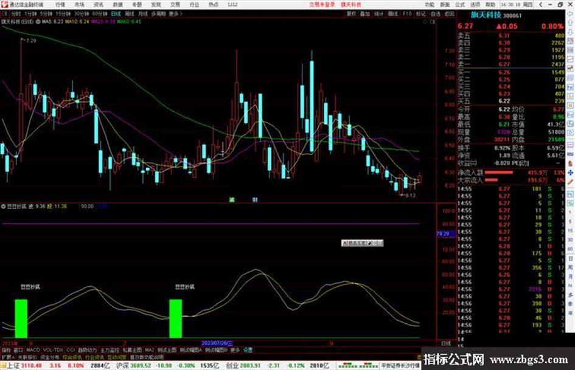Open 设置 indicator settings
This screenshot has height=370, width=575.
(248, 350)
